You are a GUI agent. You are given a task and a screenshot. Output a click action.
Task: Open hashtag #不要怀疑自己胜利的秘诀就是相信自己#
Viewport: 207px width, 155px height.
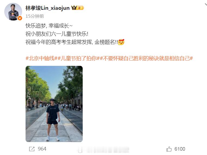coord(146,58)
